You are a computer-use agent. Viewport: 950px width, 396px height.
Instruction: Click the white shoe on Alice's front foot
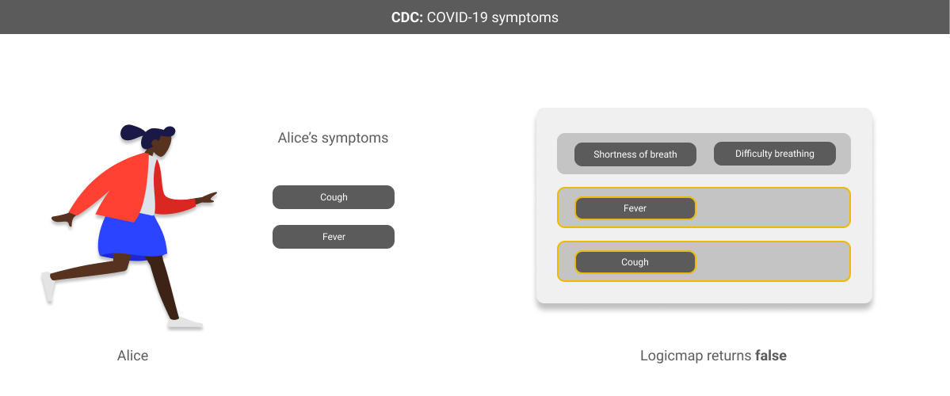tap(185, 322)
